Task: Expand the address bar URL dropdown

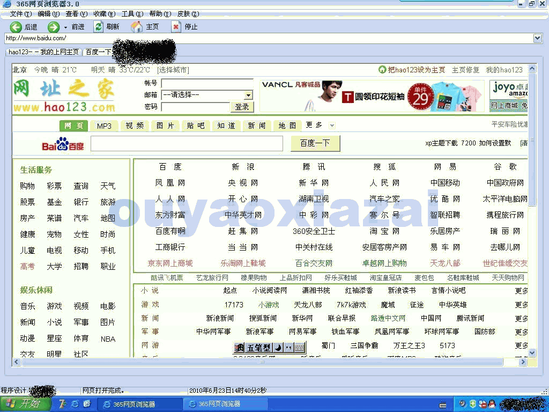Action: tap(538, 38)
